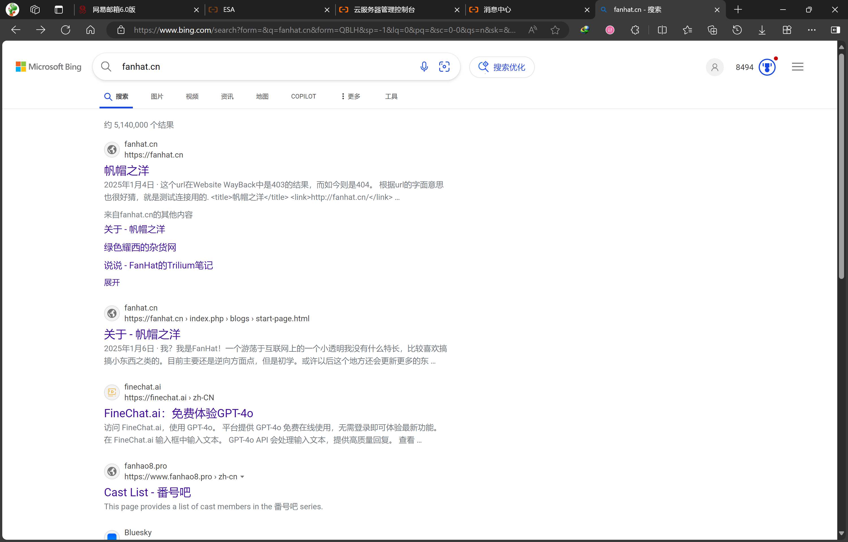This screenshot has width=848, height=542.
Task: Open Collections panel
Action: 712,30
